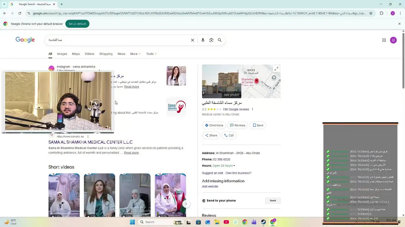Click the Share button

[x=211, y=135]
